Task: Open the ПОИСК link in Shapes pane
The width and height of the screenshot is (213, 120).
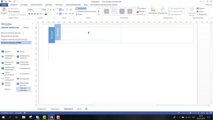Action: click(x=26, y=28)
